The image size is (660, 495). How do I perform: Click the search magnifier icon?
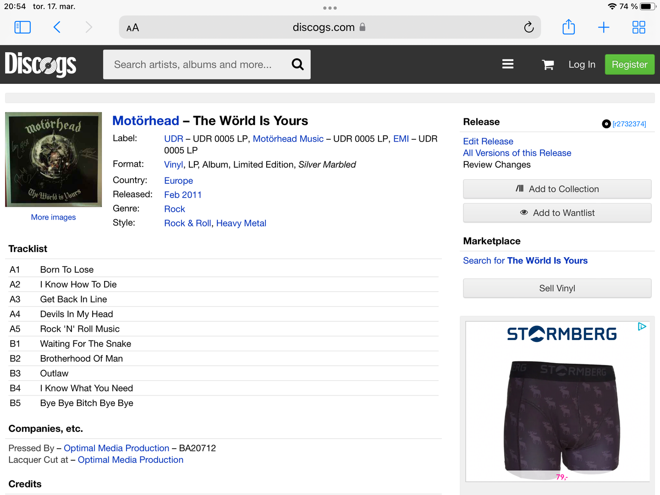point(298,65)
